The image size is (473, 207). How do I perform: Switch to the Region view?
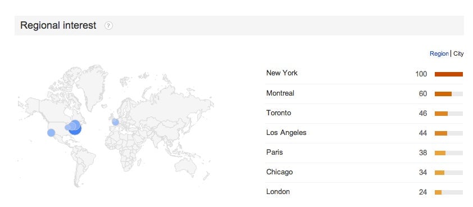(439, 54)
